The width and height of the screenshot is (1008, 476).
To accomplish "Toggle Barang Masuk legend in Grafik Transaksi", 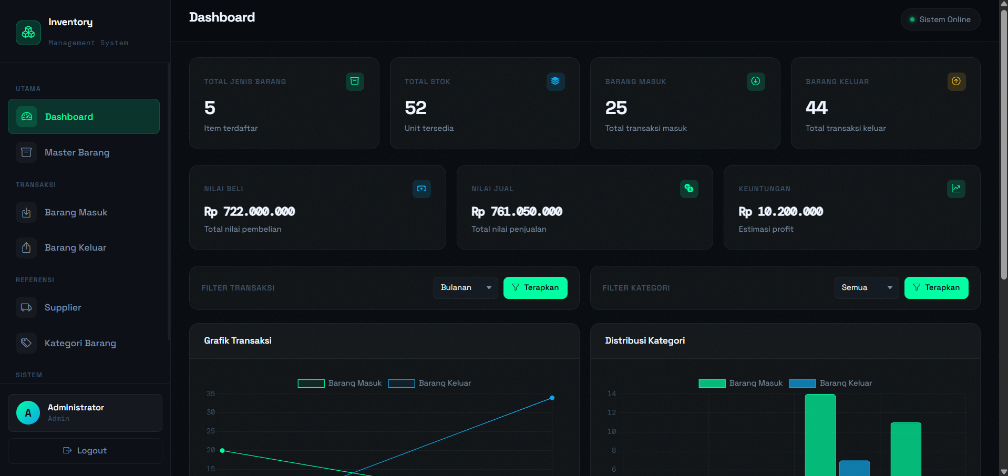I will [x=340, y=383].
